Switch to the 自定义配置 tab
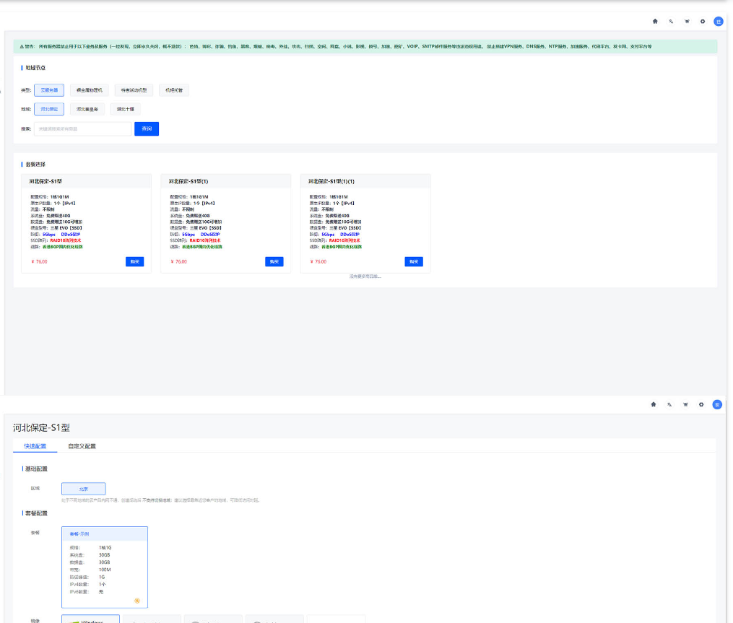Image resolution: width=733 pixels, height=623 pixels. coord(82,446)
